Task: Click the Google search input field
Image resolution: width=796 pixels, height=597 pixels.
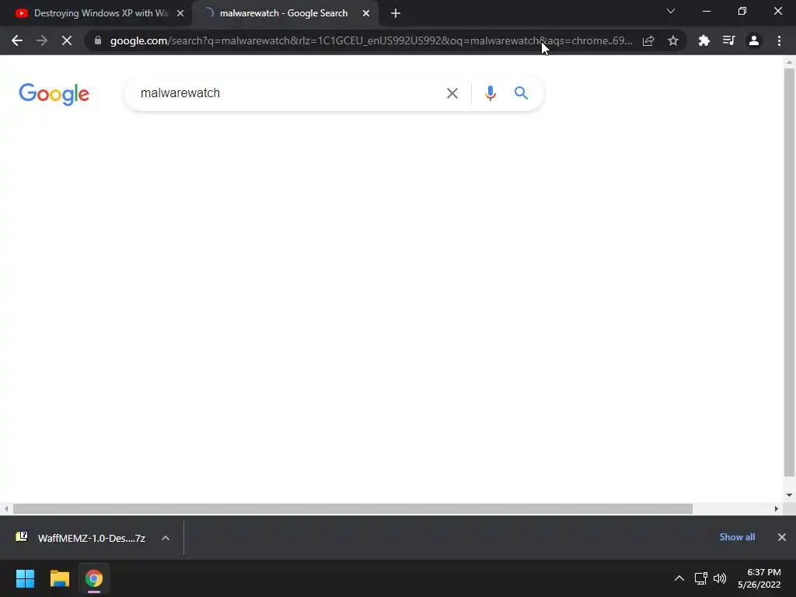Action: coord(285,93)
